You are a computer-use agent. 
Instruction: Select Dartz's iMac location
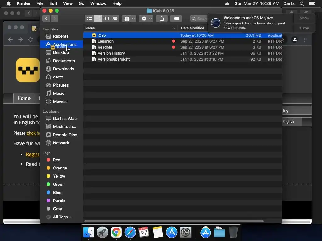62,118
